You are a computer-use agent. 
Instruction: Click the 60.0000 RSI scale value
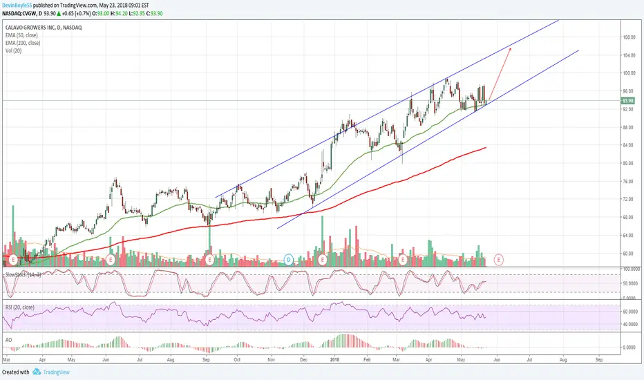point(632,312)
